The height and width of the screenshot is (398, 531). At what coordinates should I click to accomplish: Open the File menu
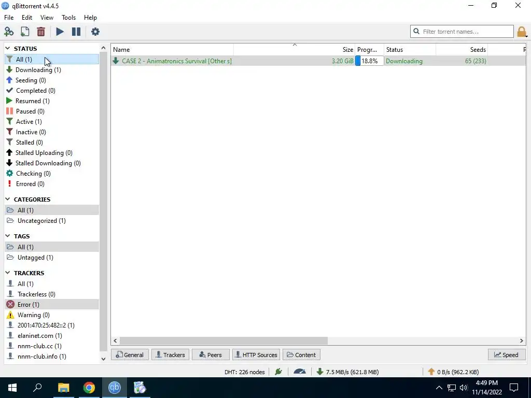point(9,17)
